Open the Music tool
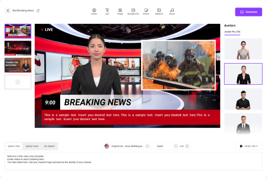 [x=172, y=11]
